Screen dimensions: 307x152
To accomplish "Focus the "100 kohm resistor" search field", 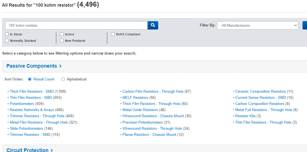I will 76,25.
